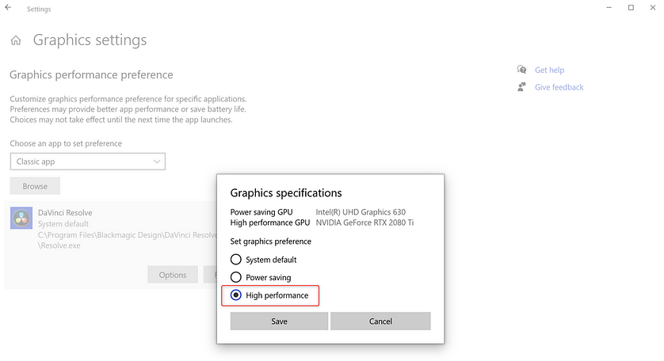The width and height of the screenshot is (664, 361).
Task: Click the Graphics specifications dialog title
Action: click(286, 193)
